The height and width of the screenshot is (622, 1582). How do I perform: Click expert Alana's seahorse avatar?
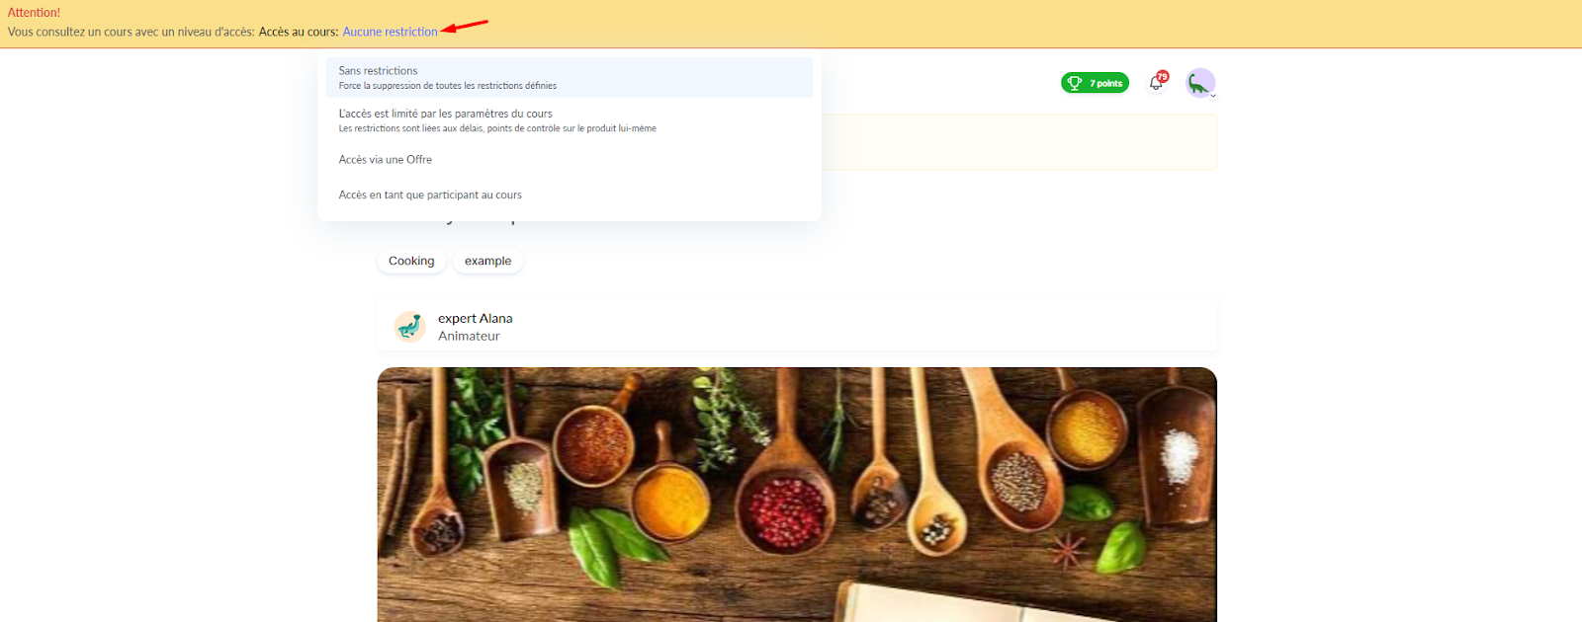409,326
